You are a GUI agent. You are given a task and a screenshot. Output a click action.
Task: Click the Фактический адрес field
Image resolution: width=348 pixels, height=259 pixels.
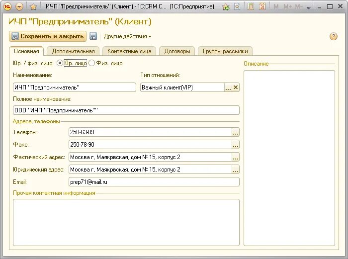[x=151, y=157]
